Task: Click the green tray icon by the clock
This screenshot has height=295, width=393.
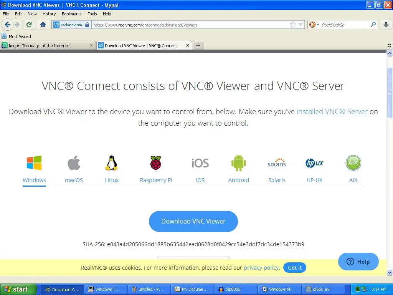Action: click(x=358, y=289)
